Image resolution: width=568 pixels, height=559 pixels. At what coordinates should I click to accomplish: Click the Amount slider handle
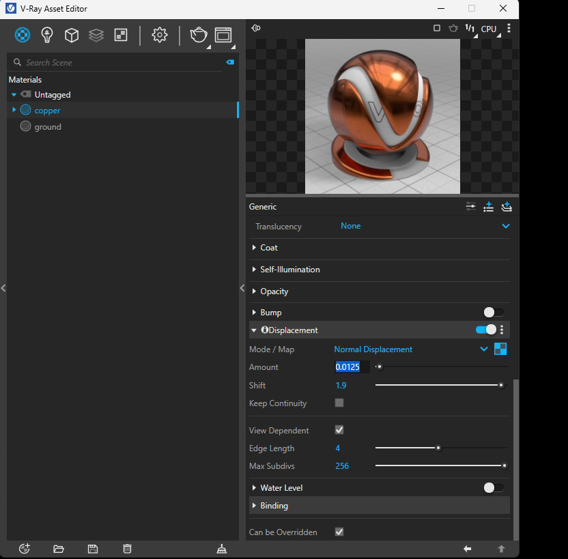coord(380,367)
